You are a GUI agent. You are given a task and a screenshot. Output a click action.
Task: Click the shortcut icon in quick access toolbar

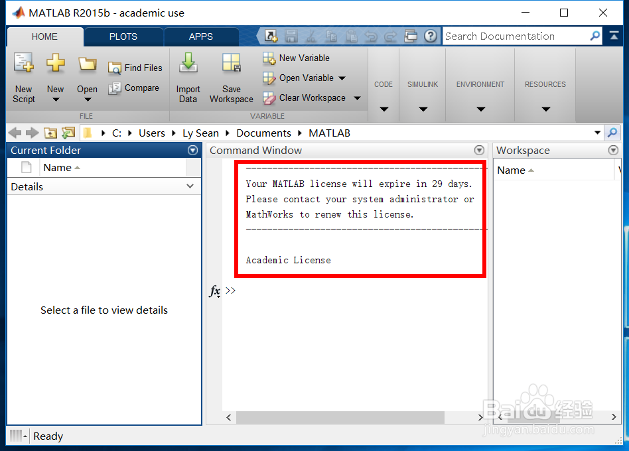click(x=271, y=36)
